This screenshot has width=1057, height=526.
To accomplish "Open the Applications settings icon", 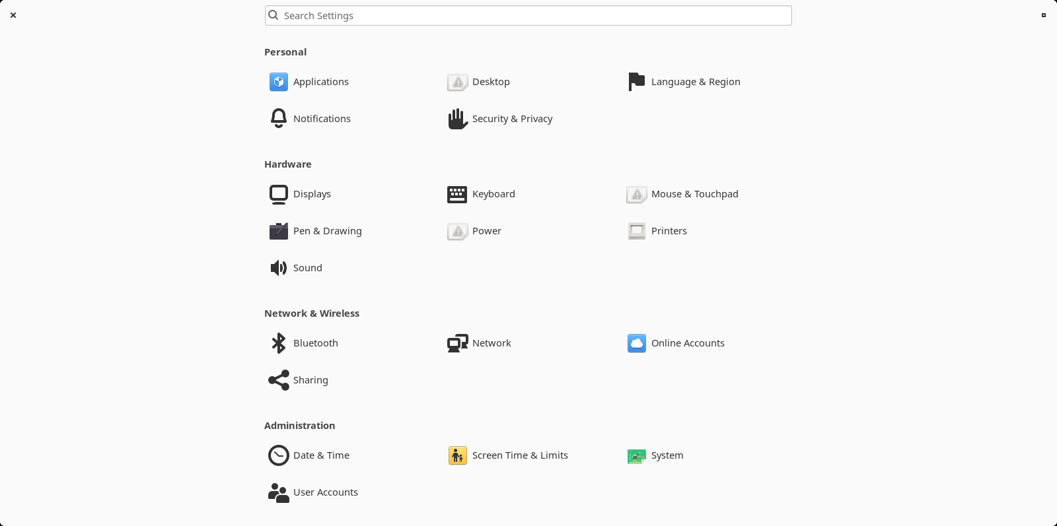I will click(x=279, y=82).
